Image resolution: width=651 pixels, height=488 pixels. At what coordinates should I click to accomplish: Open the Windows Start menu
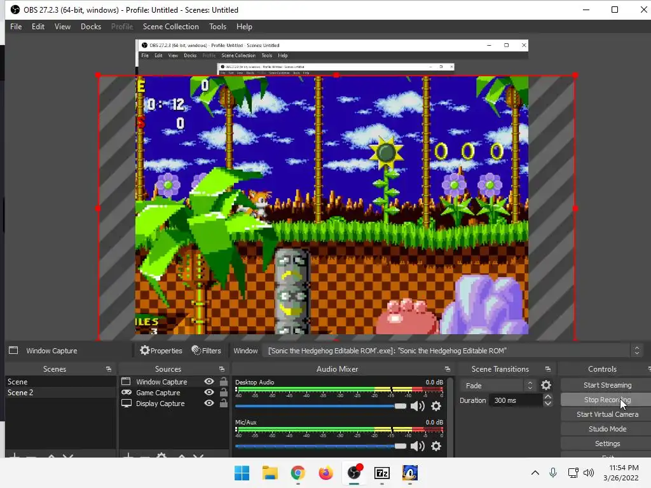pos(242,473)
